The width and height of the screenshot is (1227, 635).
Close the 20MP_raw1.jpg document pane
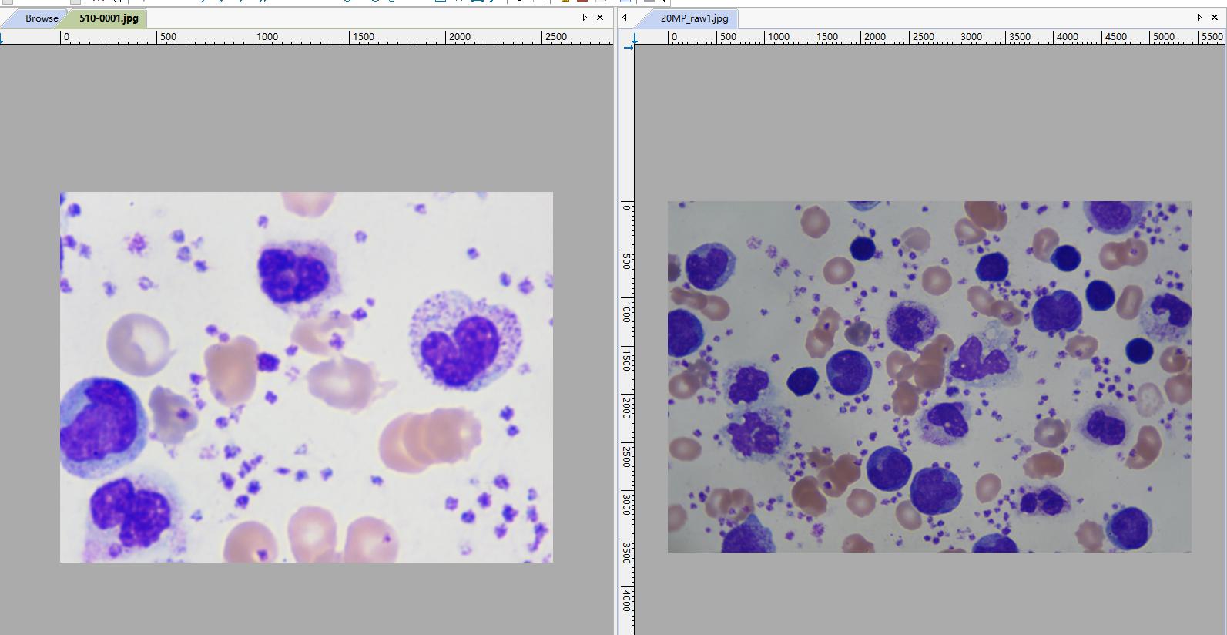[x=1214, y=18]
